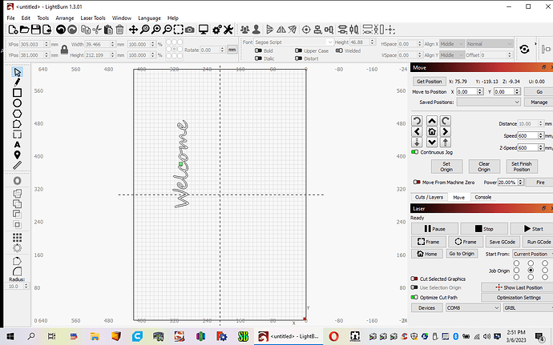This screenshot has width=553, height=345.
Task: Click the Get Position button
Action: click(x=430, y=82)
